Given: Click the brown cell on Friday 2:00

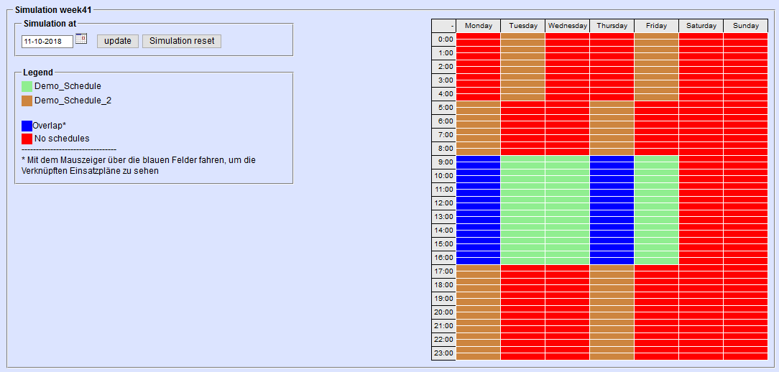Looking at the screenshot, I should (657, 67).
